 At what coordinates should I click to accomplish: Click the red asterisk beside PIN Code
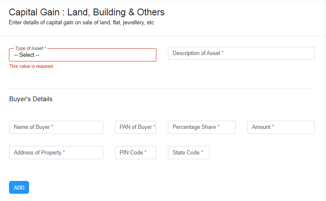click(x=145, y=152)
